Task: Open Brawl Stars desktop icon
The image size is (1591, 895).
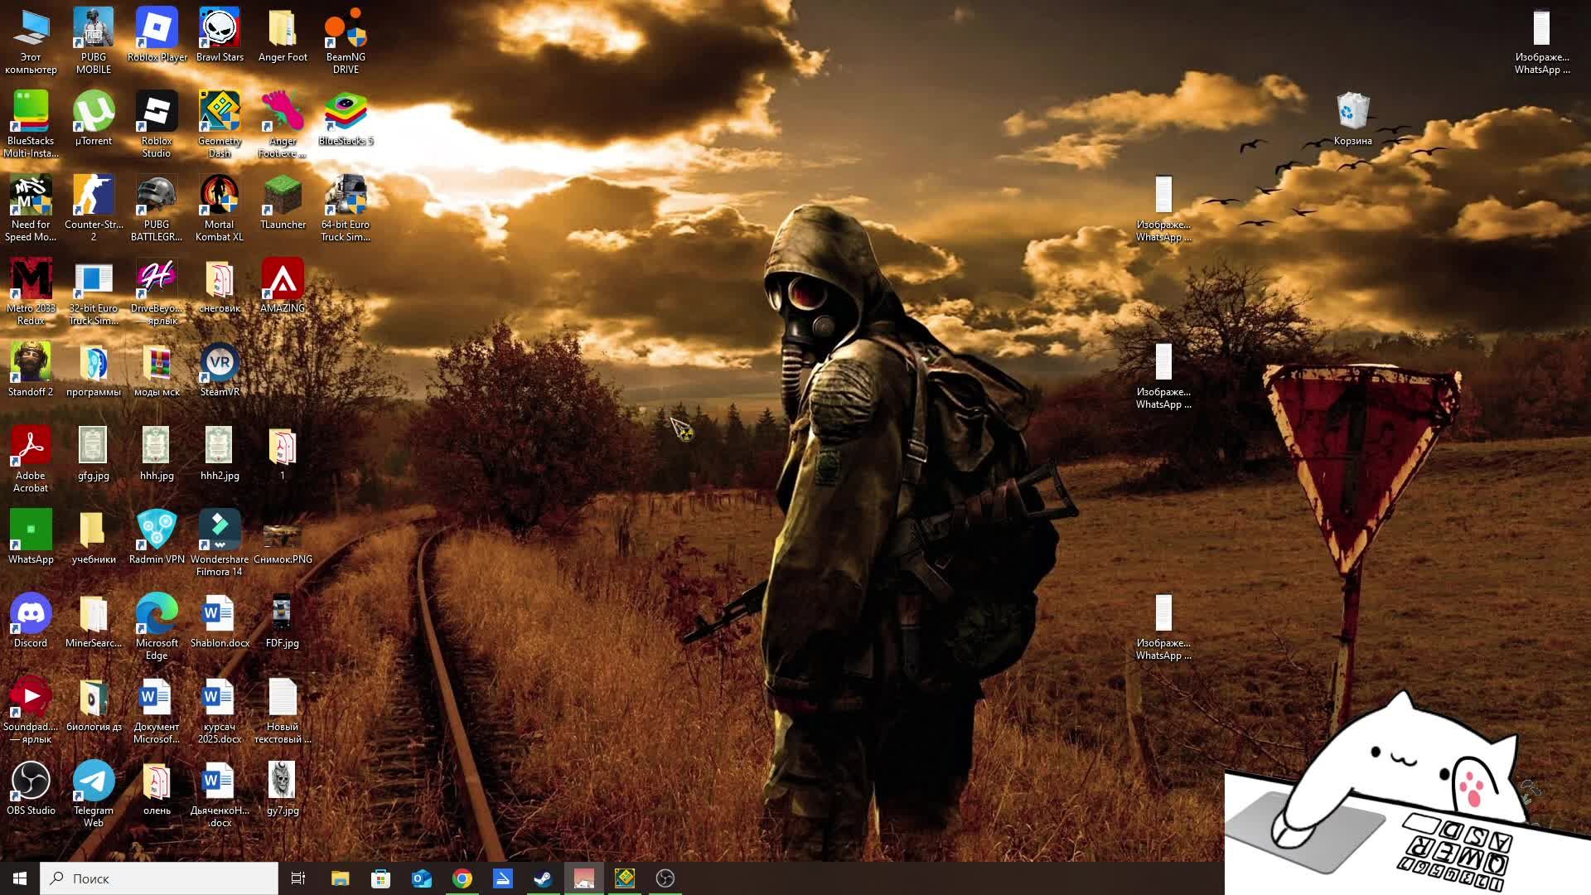Action: click(x=220, y=35)
